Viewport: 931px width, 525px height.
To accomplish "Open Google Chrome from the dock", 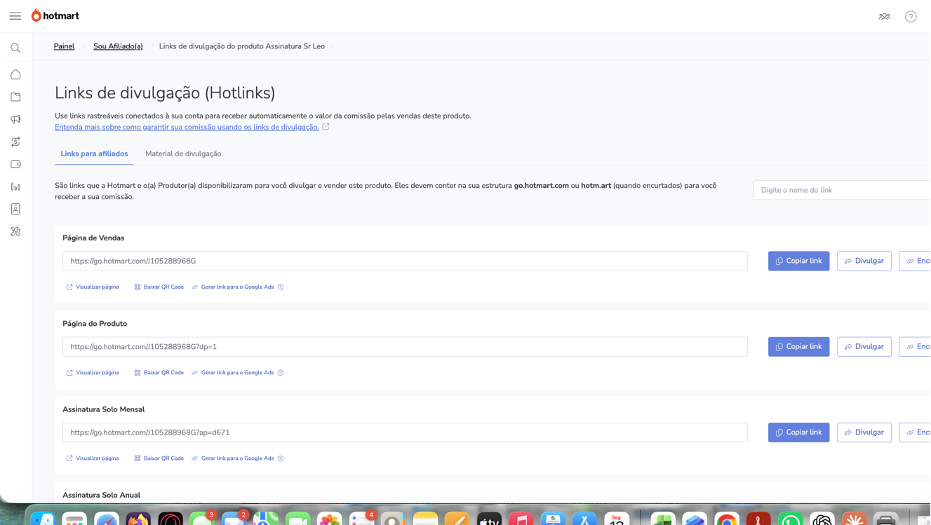I will (727, 519).
